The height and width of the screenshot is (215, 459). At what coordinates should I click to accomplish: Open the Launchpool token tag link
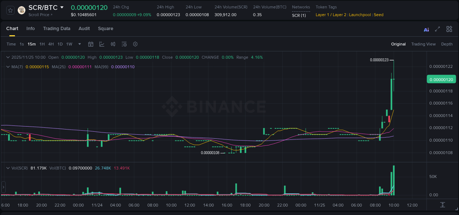(360, 15)
